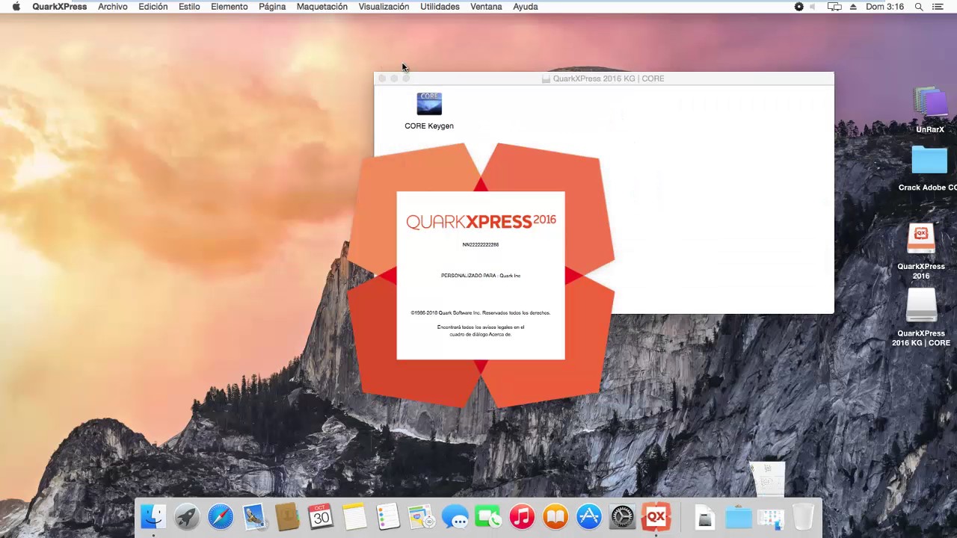Image resolution: width=957 pixels, height=538 pixels.
Task: Open Launchpad from the dock
Action: [x=187, y=516]
